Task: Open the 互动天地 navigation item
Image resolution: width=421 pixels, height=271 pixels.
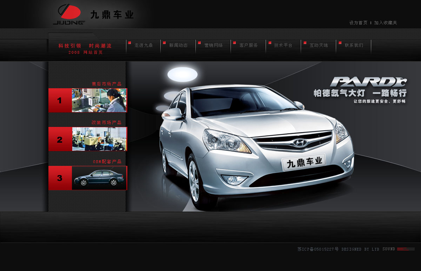Action: [319, 46]
